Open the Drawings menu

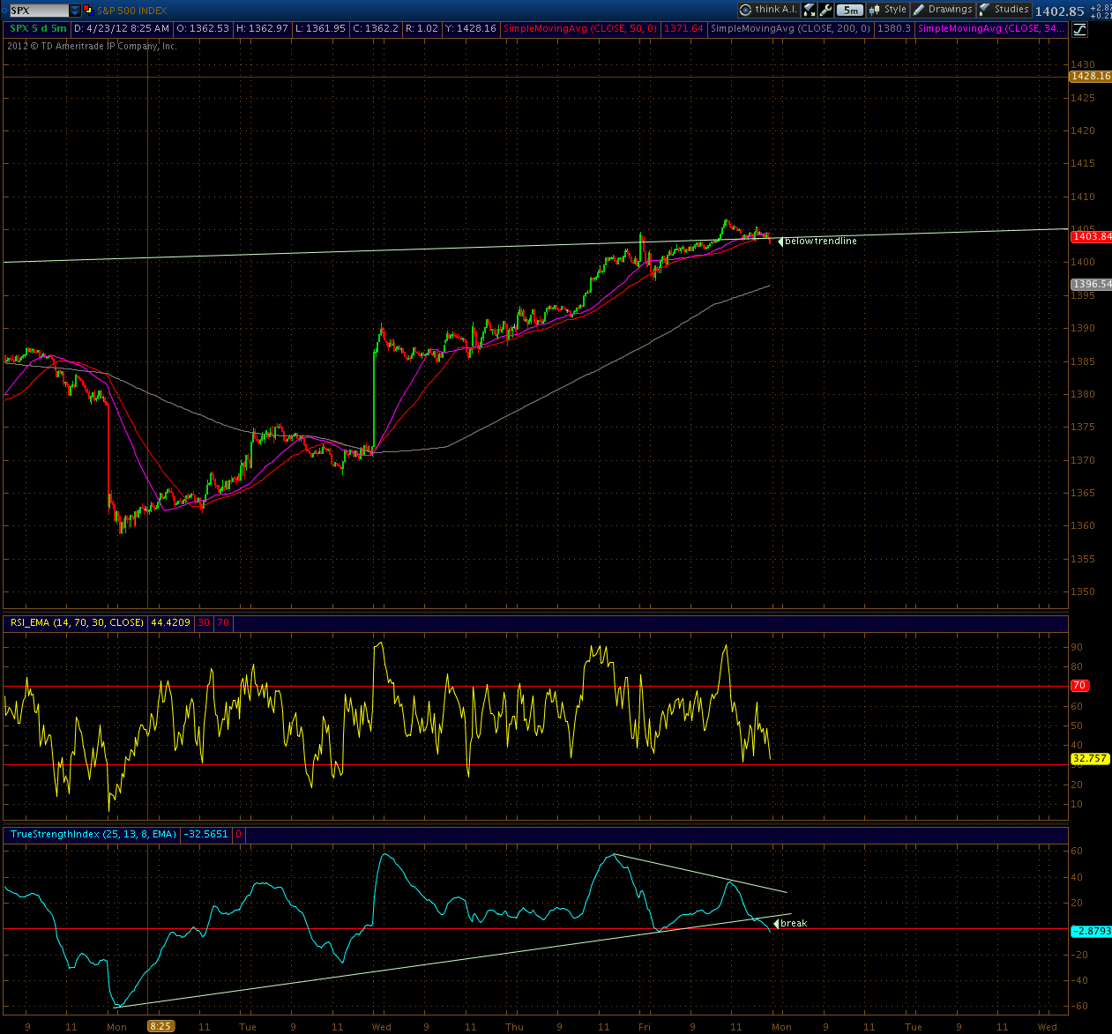coord(942,10)
